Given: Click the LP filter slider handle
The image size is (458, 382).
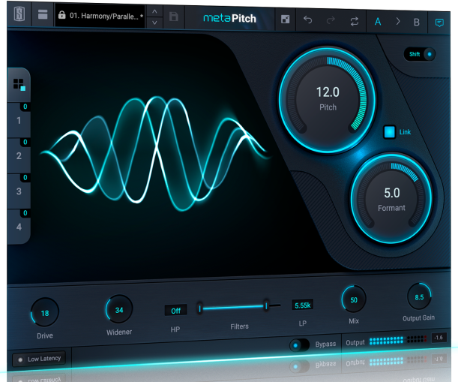Looking at the screenshot, I should 266,305.
